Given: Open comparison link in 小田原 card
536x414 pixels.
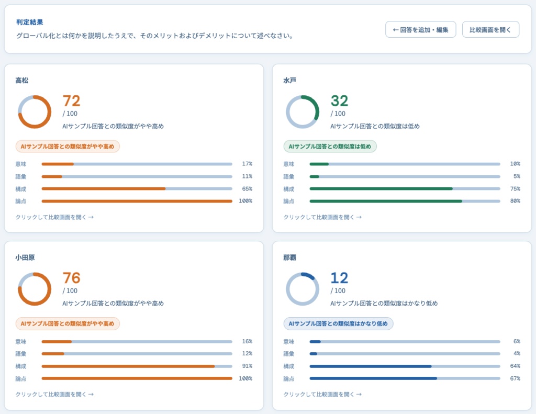Looking at the screenshot, I should [54, 394].
